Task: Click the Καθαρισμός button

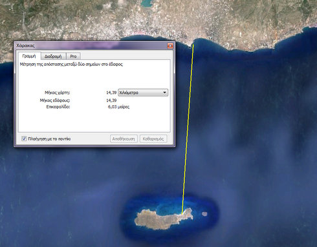Action: pos(153,139)
